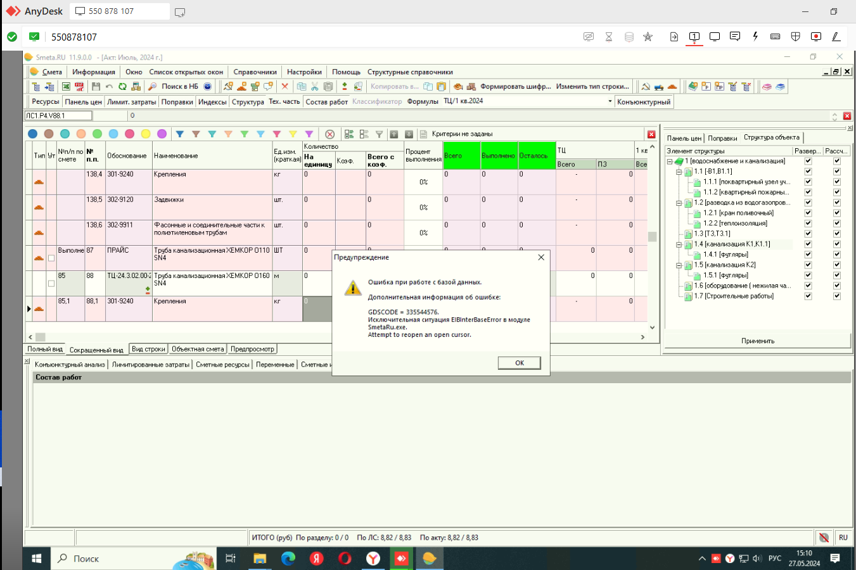
Task: Toggle Рассч checkbox for 1.1 [В1,В1.1]
Action: (836, 171)
